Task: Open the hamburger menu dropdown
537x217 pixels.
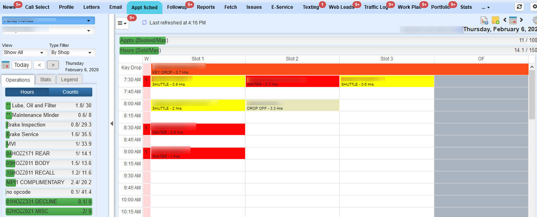Action: 122,23
